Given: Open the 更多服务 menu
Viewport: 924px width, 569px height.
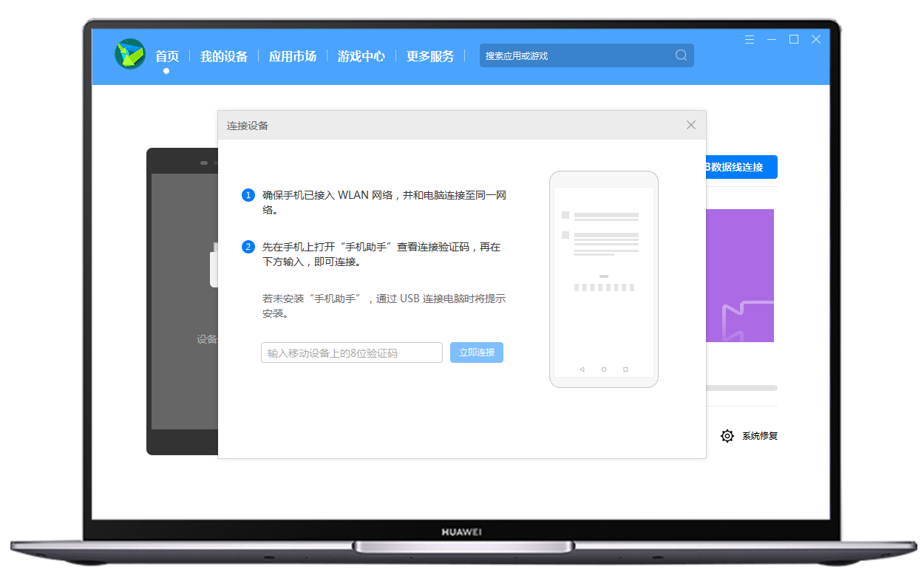Looking at the screenshot, I should coord(429,56).
